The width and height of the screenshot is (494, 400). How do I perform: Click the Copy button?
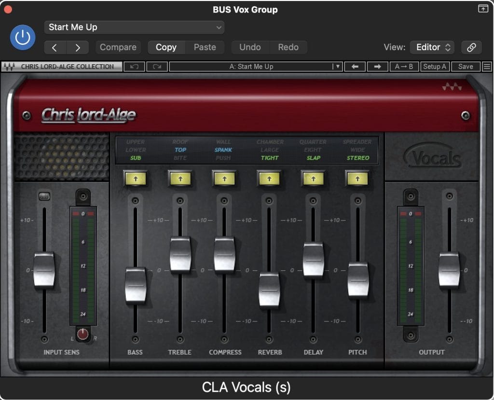tap(166, 47)
